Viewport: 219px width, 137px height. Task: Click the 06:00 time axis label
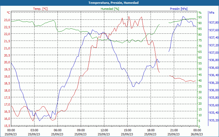click(x=57, y=130)
